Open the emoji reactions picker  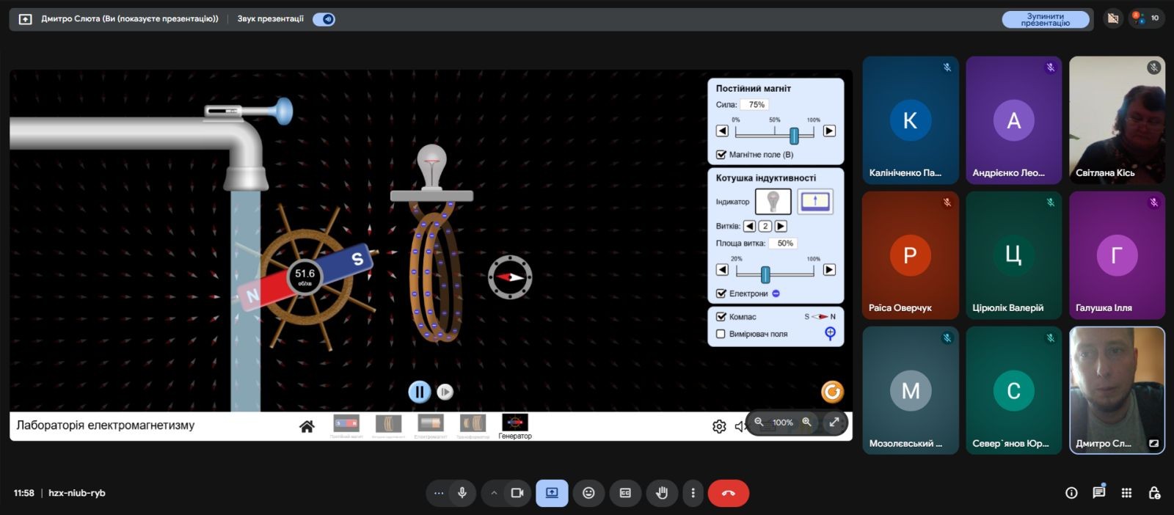point(588,493)
